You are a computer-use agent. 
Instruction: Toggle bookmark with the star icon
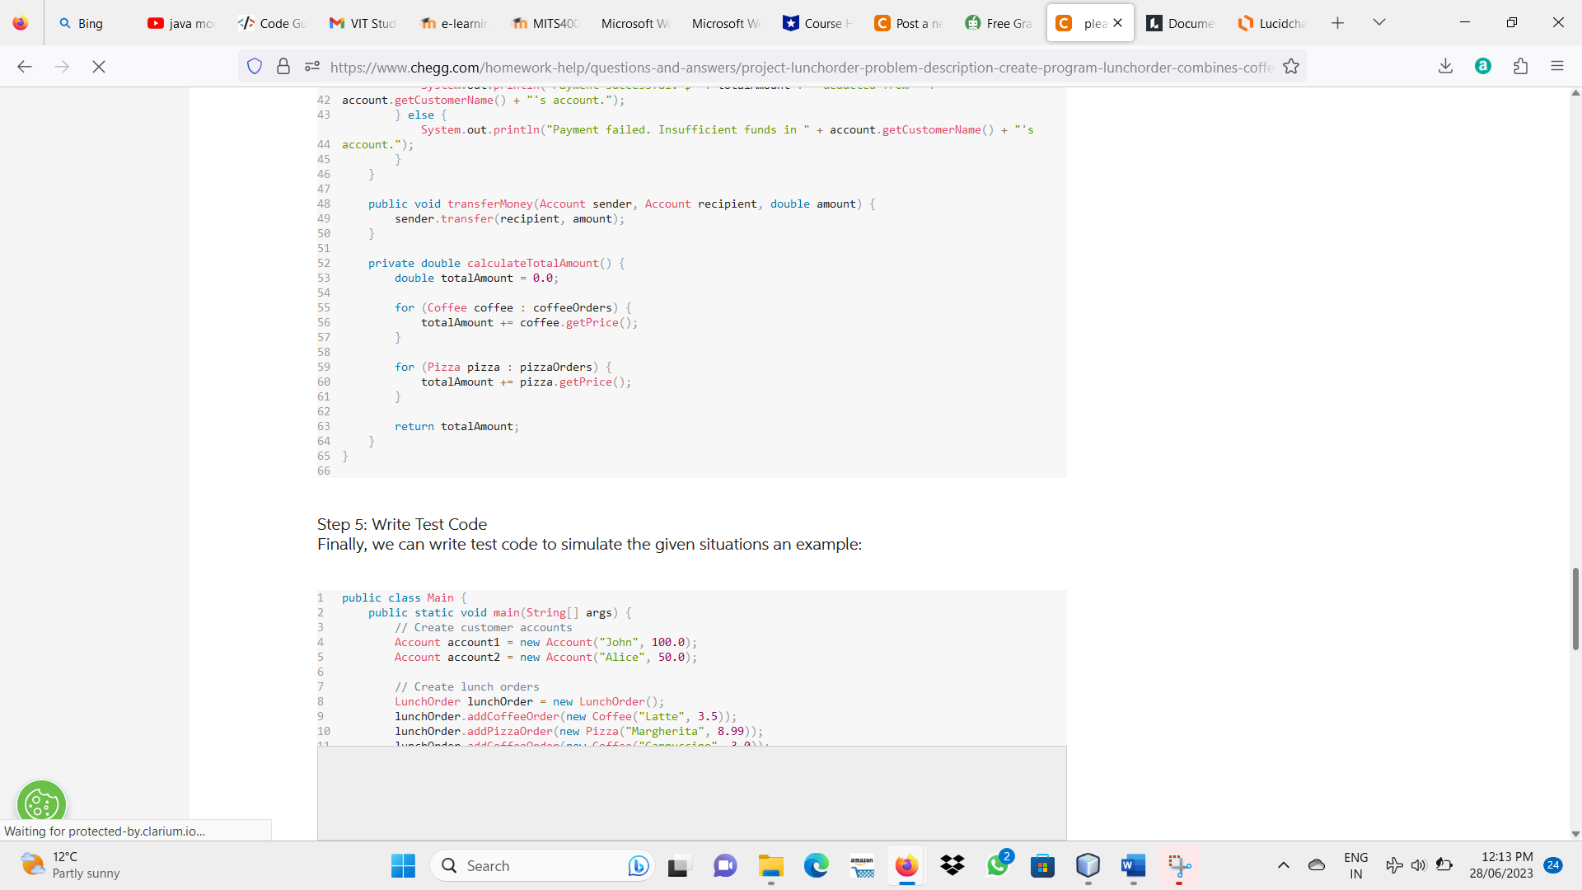coord(1291,66)
